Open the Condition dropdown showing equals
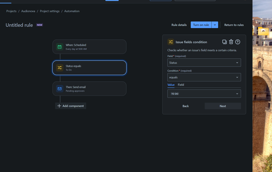This screenshot has width=272, height=172. 204,77
